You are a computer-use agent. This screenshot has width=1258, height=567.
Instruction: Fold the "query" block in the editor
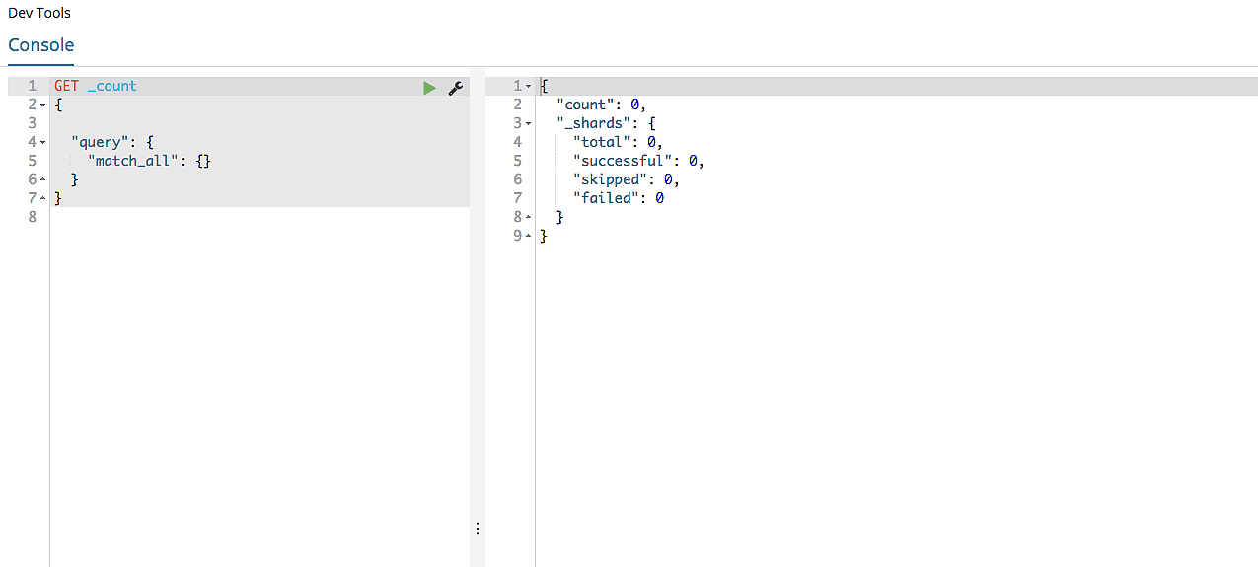(43, 142)
